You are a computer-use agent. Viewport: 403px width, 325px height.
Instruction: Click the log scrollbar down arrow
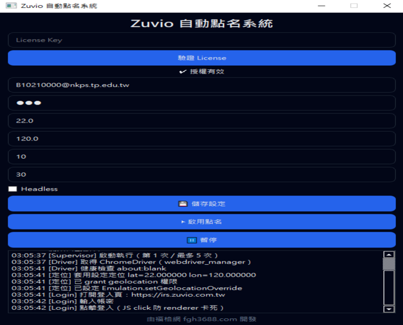click(388, 309)
